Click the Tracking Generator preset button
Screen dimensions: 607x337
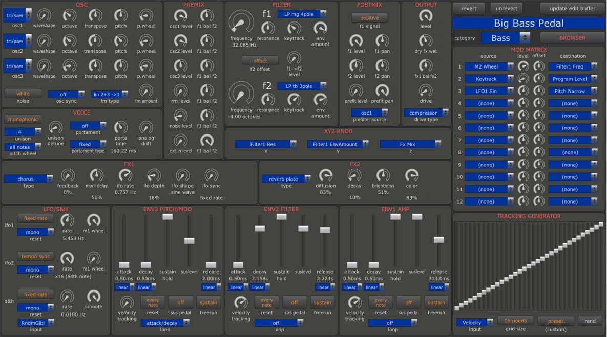coord(555,321)
